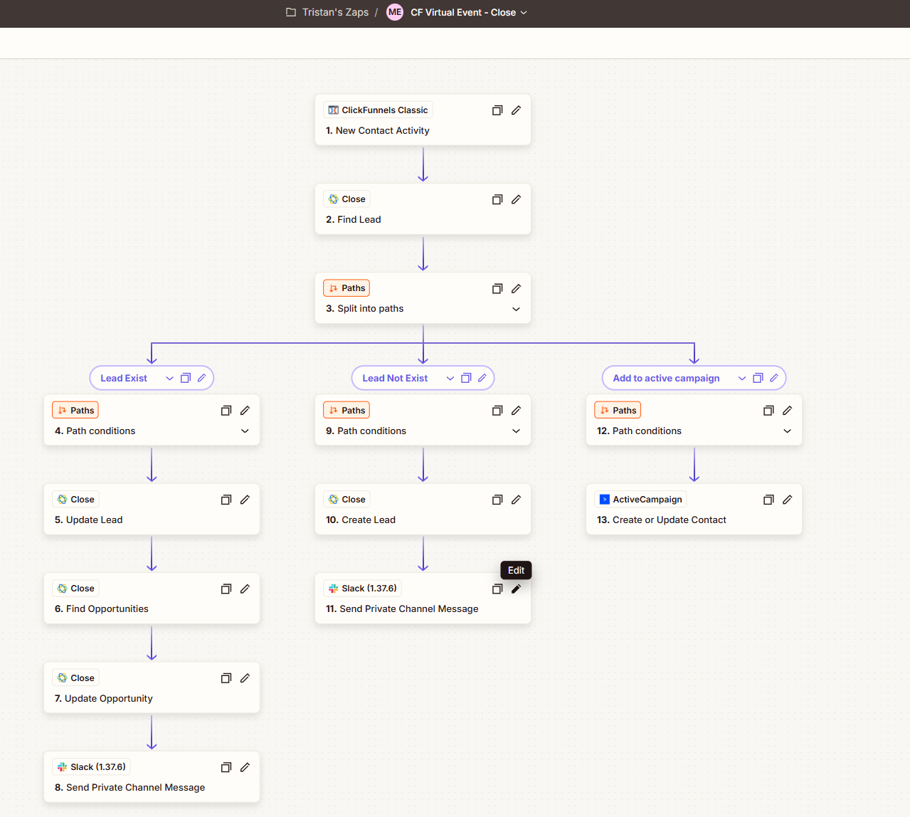The image size is (910, 817).
Task: Edit step 9 Path conditions
Action: (516, 411)
